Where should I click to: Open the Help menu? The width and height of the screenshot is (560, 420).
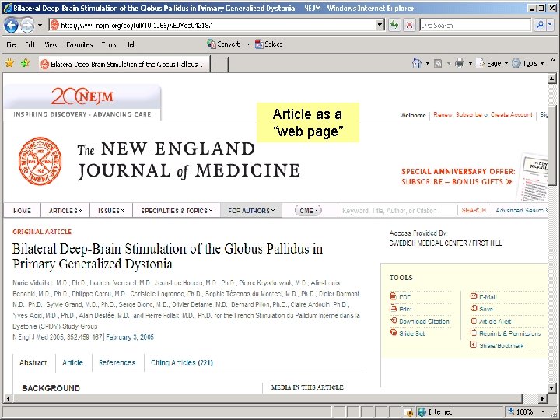[132, 44]
